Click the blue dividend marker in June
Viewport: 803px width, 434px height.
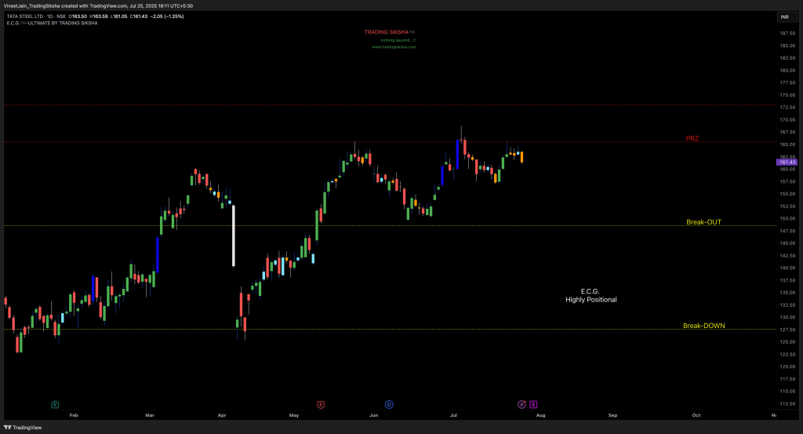[389, 404]
